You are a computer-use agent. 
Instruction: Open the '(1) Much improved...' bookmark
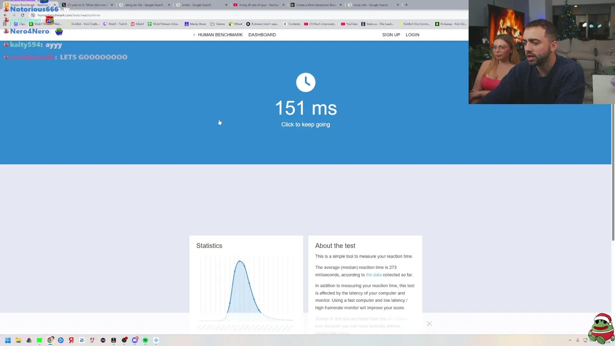pos(320,24)
